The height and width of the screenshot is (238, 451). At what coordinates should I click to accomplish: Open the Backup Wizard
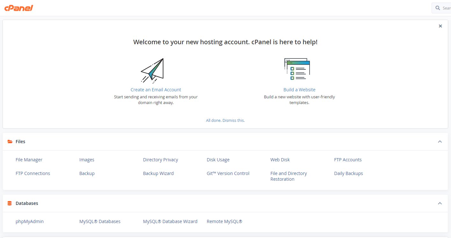point(158,173)
